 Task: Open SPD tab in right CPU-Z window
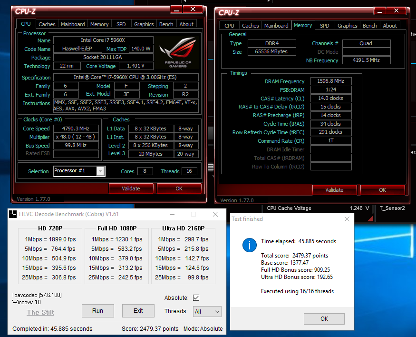(324, 26)
